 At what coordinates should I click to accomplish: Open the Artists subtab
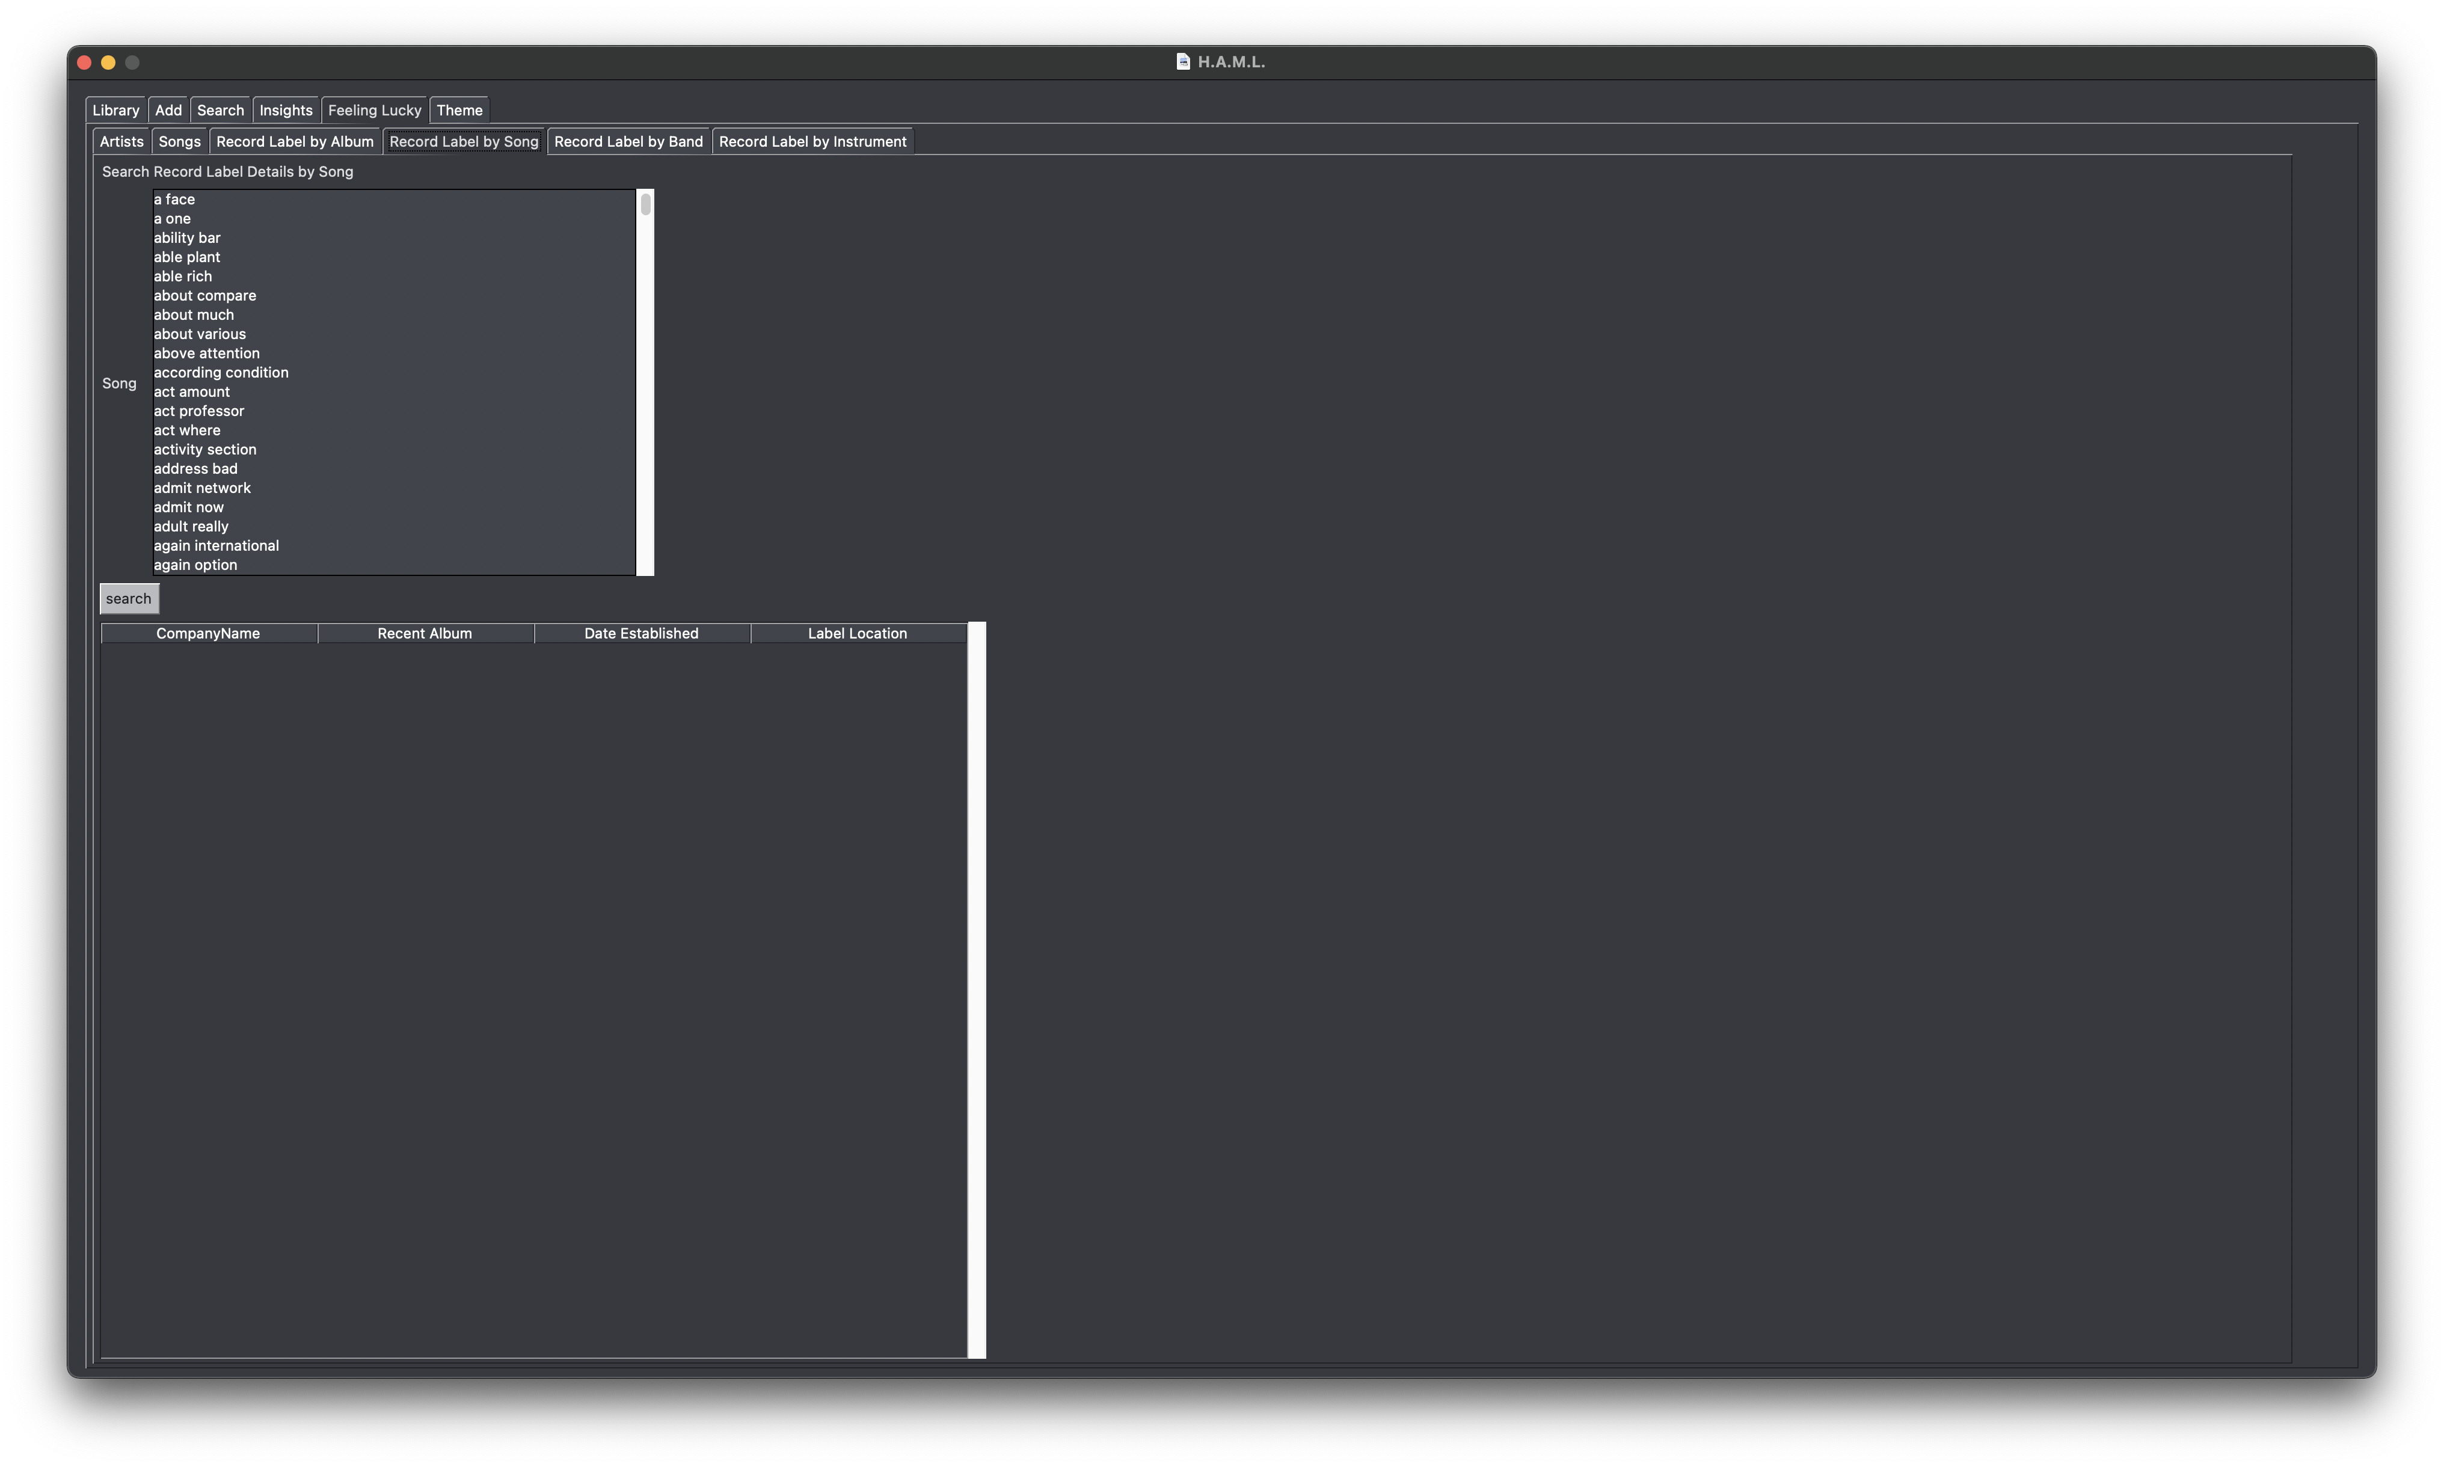(x=117, y=141)
